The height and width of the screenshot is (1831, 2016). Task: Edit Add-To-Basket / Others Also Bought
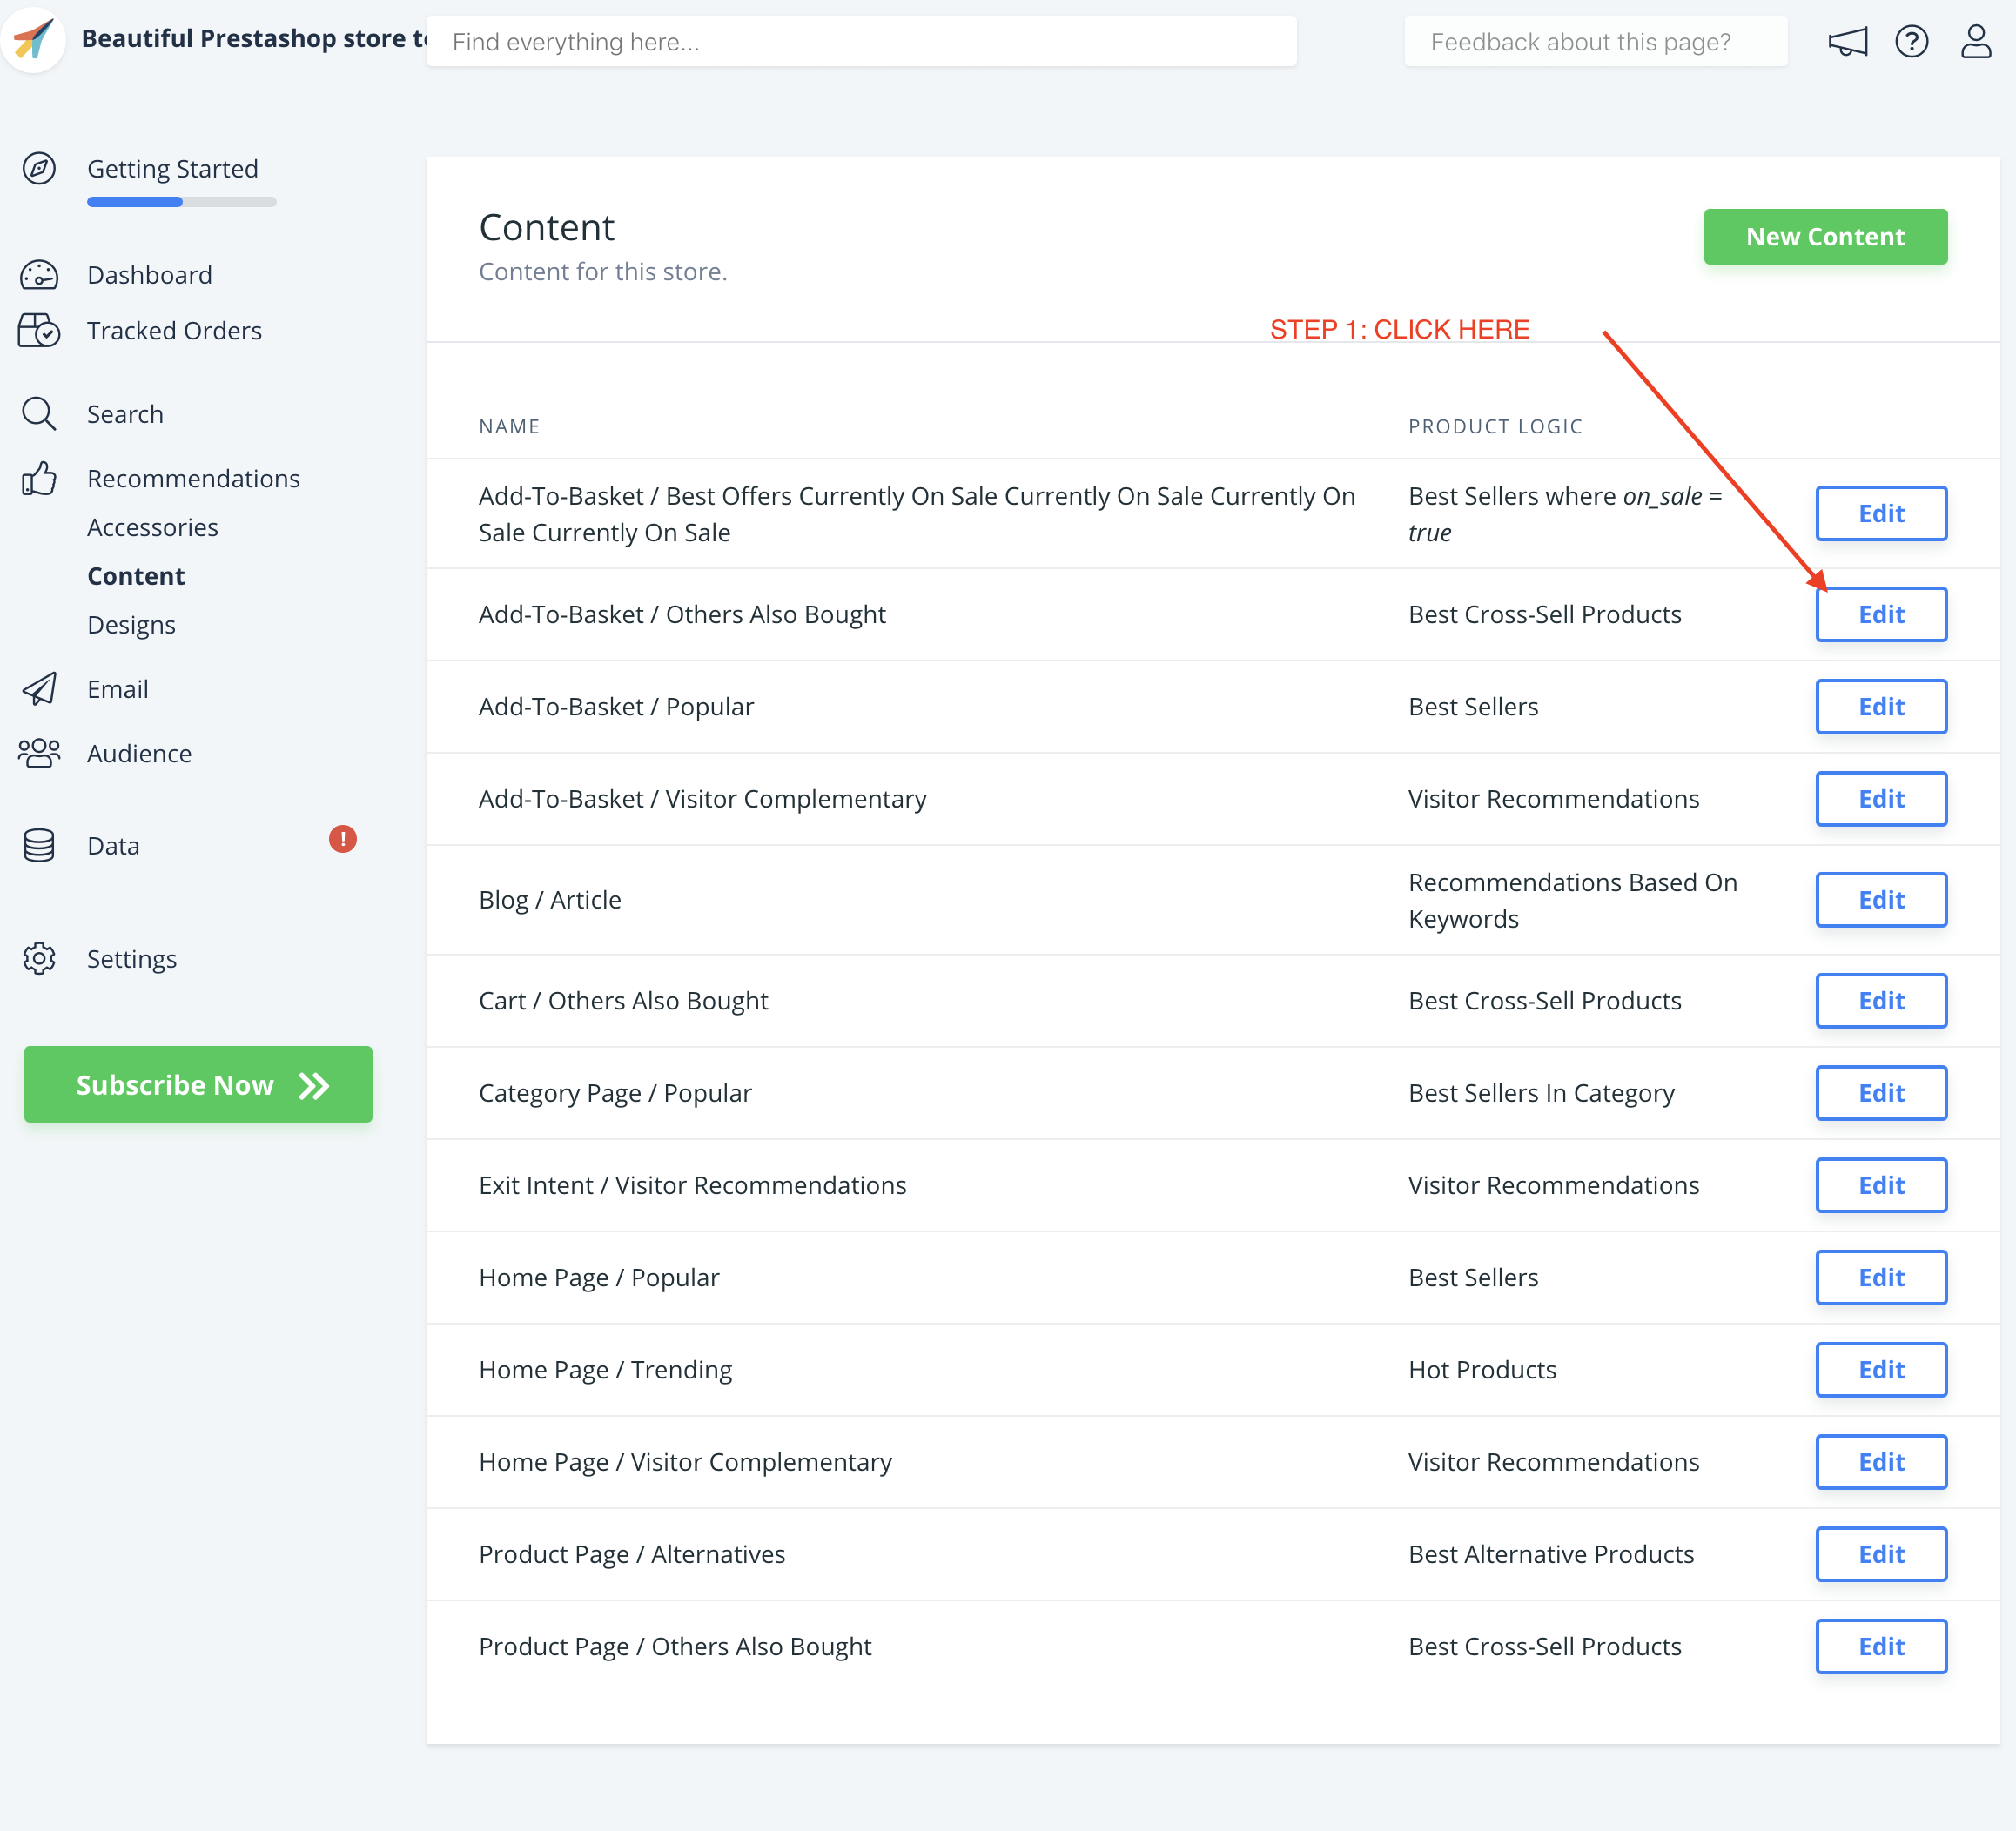tap(1880, 614)
